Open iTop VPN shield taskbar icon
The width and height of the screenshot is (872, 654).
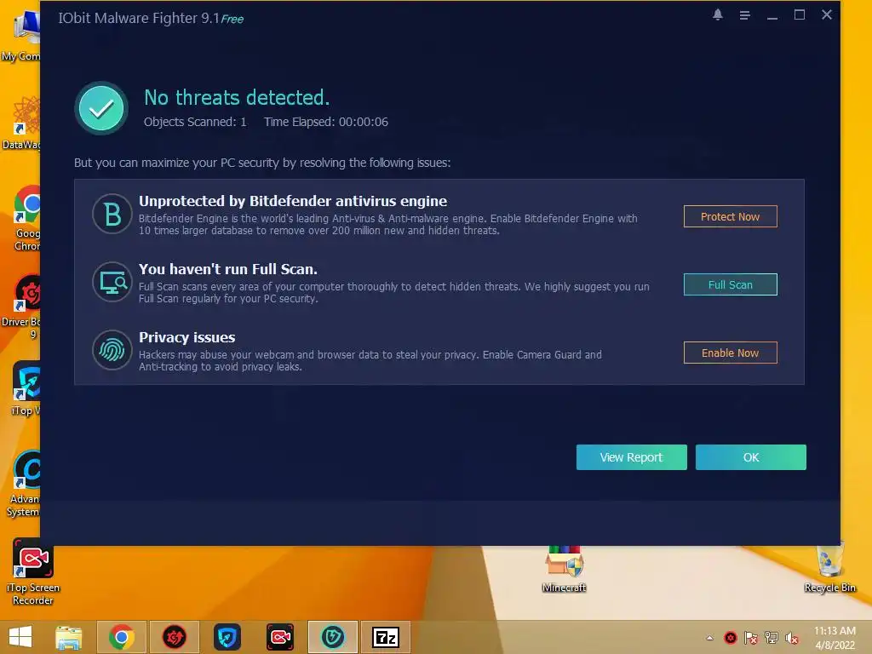tap(227, 637)
